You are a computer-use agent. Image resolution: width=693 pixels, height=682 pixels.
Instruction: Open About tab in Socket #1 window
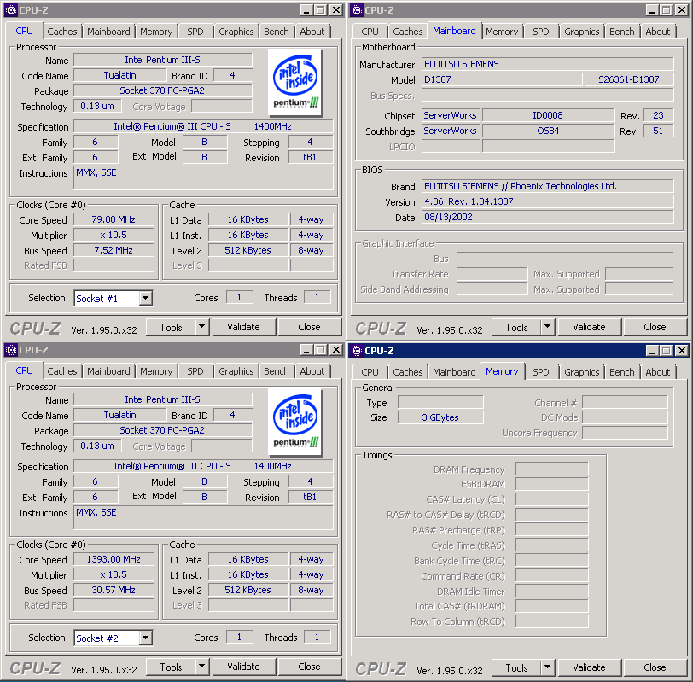point(312,32)
